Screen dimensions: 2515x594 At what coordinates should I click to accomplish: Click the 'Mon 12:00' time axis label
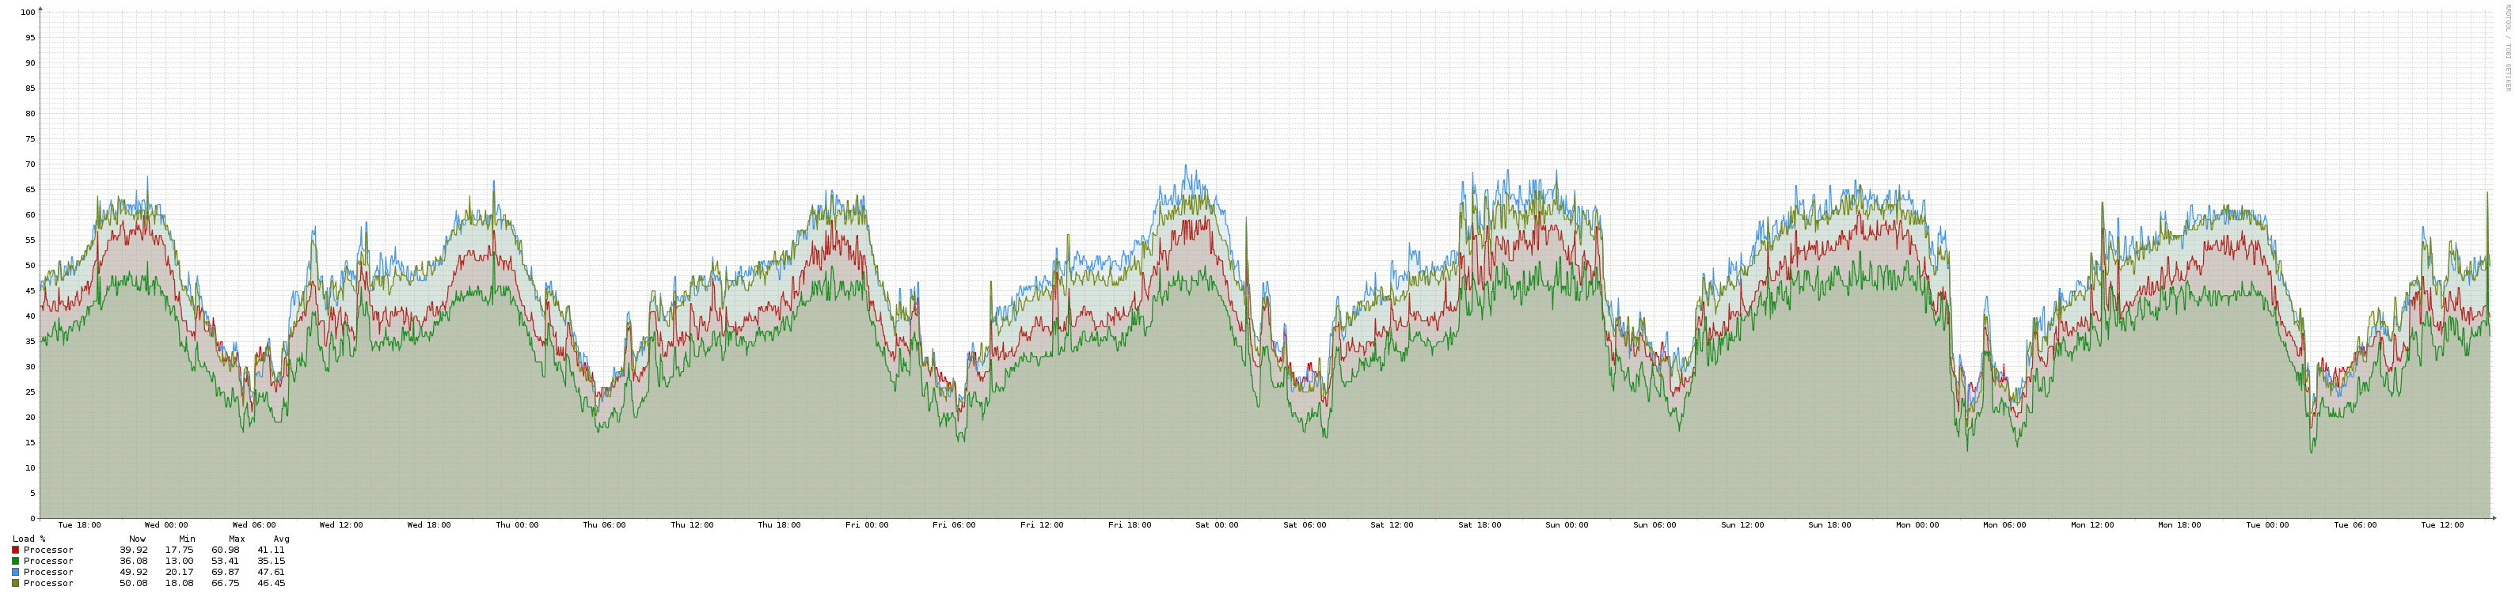(x=2092, y=526)
